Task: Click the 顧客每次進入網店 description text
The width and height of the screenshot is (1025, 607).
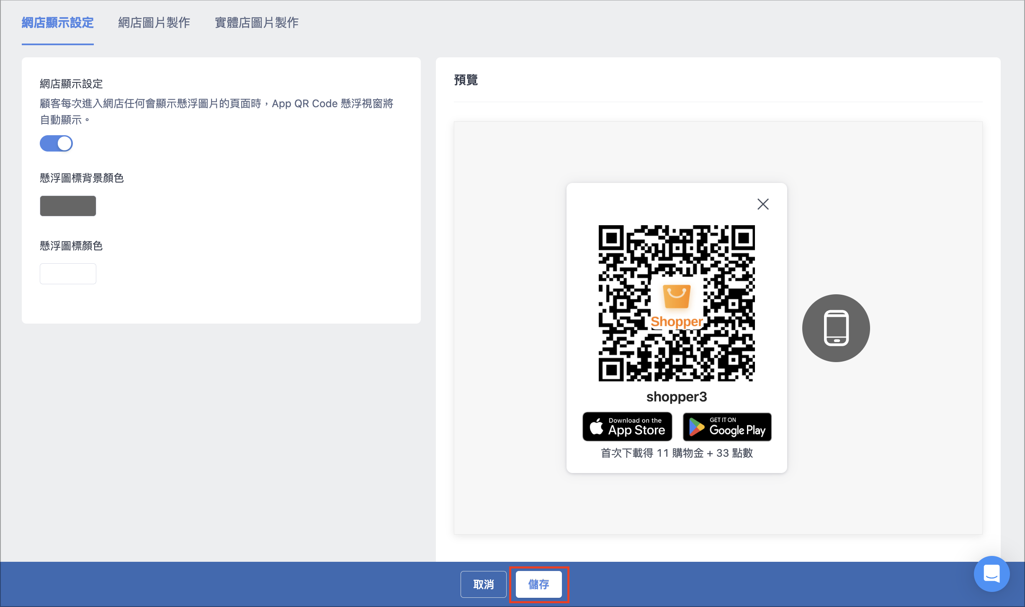Action: [x=216, y=112]
